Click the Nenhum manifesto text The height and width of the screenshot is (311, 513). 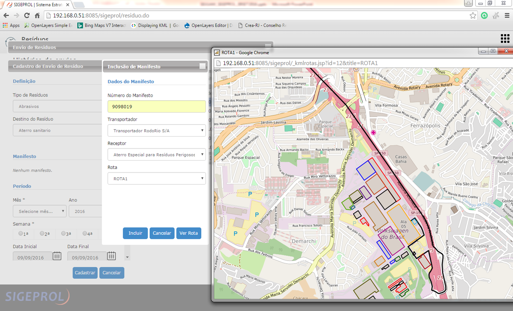(32, 170)
